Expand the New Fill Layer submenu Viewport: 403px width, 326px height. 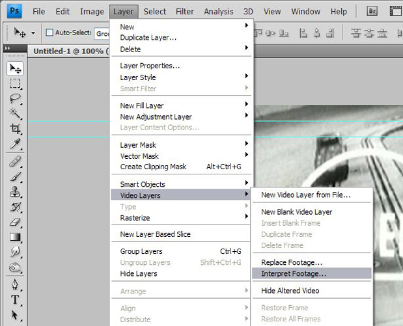(181, 105)
